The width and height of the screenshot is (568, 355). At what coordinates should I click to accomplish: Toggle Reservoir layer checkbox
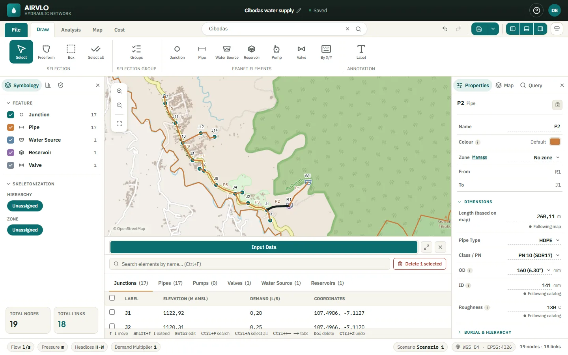point(11,153)
